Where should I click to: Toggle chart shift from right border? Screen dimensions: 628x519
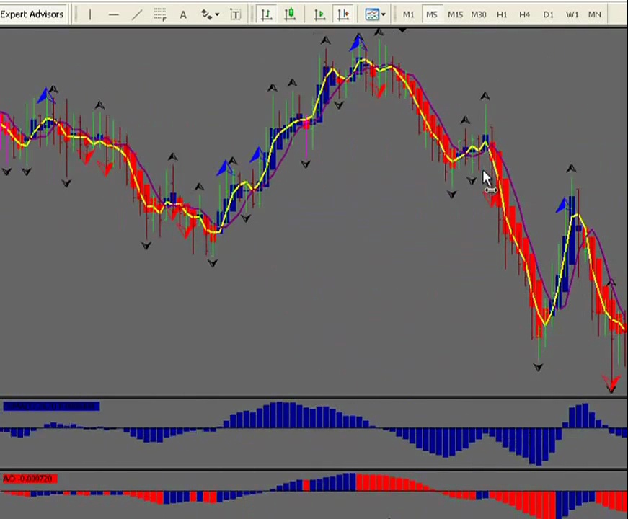pyautogui.click(x=343, y=15)
